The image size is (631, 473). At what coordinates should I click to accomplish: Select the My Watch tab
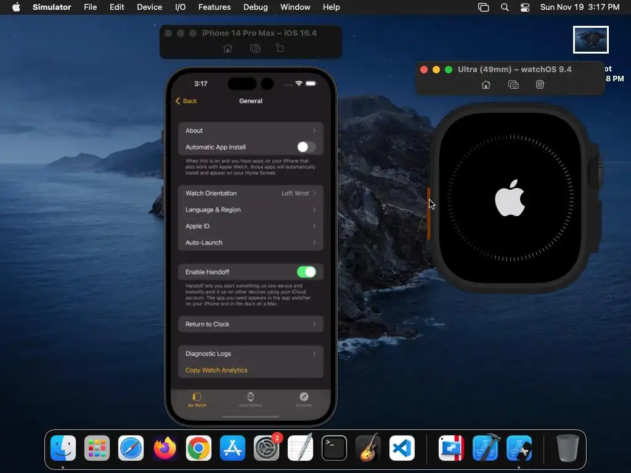pyautogui.click(x=197, y=400)
